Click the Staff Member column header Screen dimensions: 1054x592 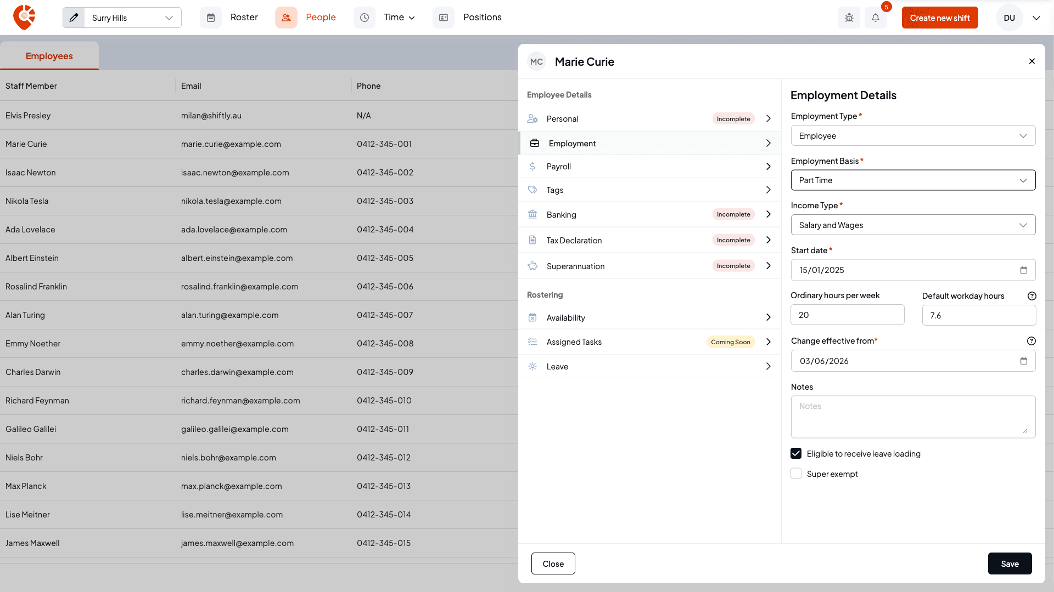point(31,86)
